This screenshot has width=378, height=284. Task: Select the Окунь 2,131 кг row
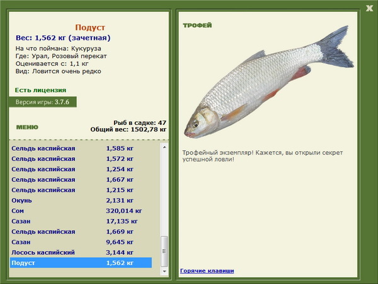[x=81, y=200]
